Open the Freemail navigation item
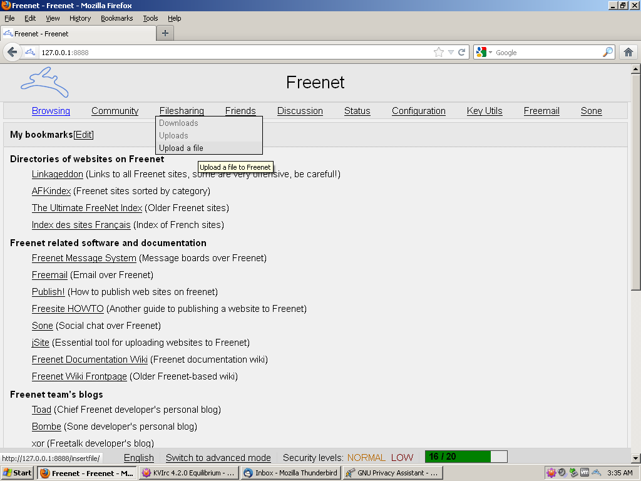641x481 pixels. pyautogui.click(x=541, y=111)
